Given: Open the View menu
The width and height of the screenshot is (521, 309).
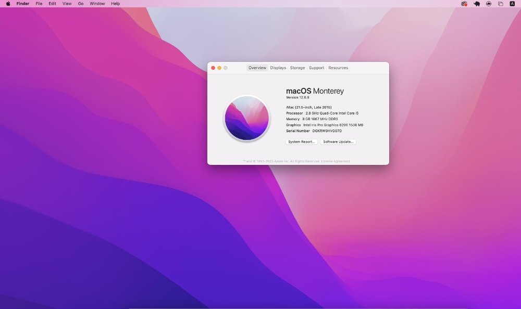Looking at the screenshot, I should pos(67,4).
